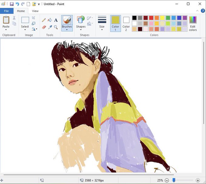Viewport: 206px width, 184px height.
Task: Click the Paste clipboard icon
Action: pyautogui.click(x=6, y=20)
